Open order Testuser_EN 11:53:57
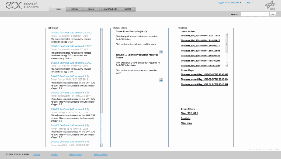 (200, 66)
